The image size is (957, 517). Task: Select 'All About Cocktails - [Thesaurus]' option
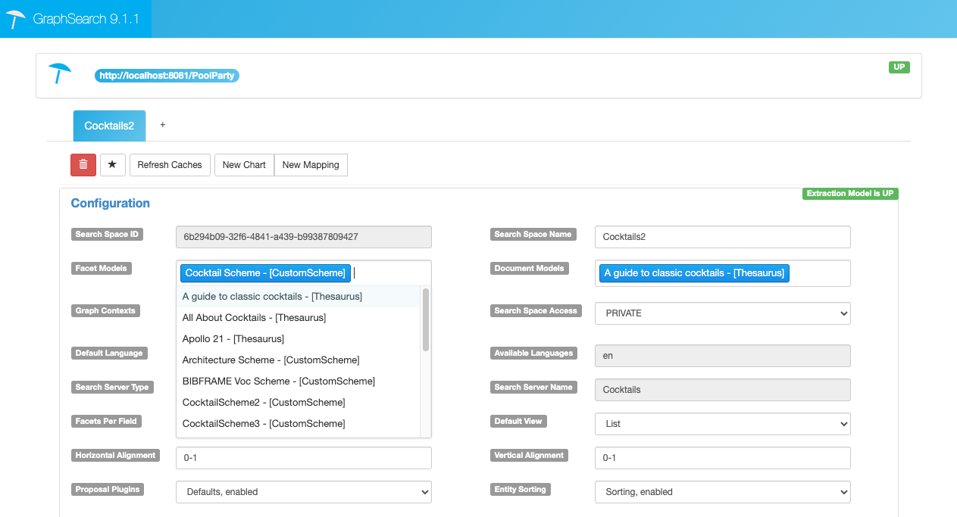[299, 318]
